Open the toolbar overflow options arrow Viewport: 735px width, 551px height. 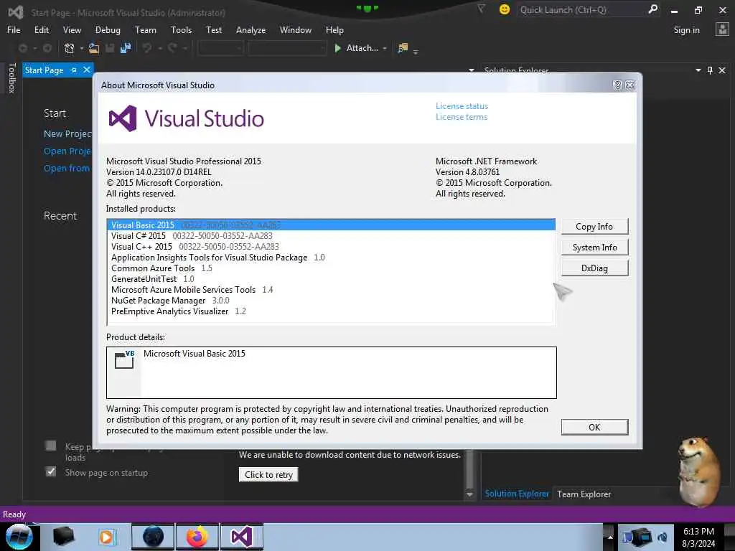pyautogui.click(x=416, y=51)
